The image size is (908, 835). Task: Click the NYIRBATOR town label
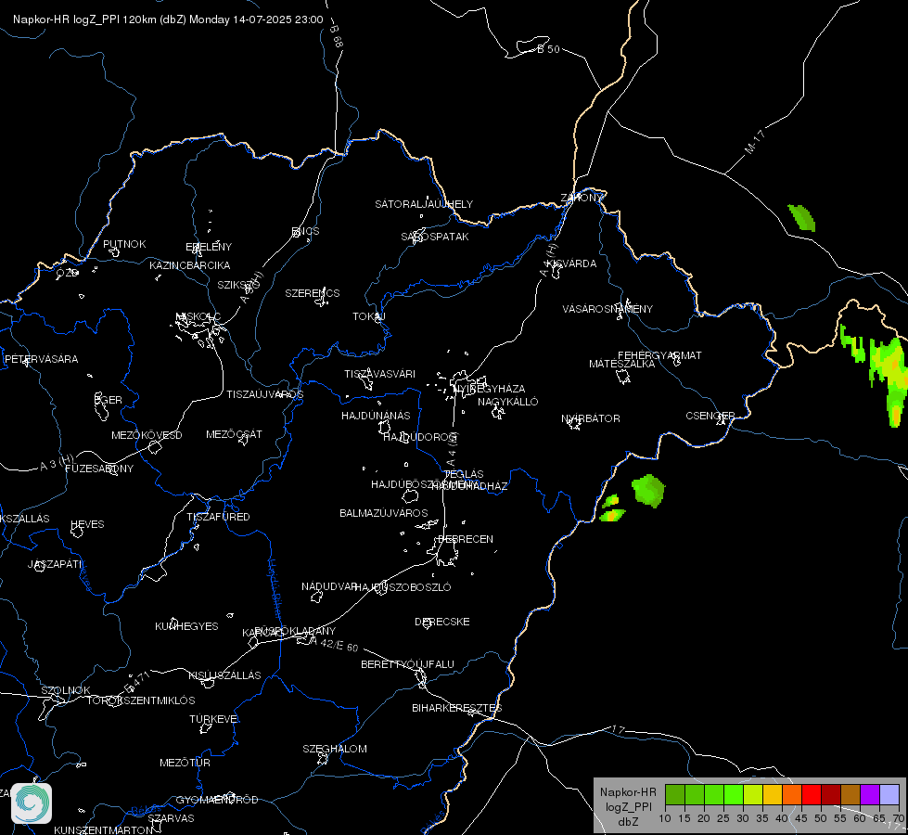pos(591,418)
